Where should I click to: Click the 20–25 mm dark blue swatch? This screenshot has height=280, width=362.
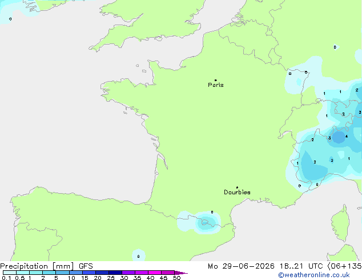point(102,273)
